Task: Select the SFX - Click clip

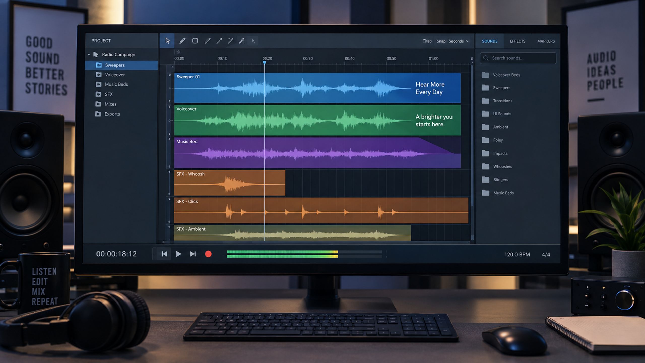Action: click(321, 210)
